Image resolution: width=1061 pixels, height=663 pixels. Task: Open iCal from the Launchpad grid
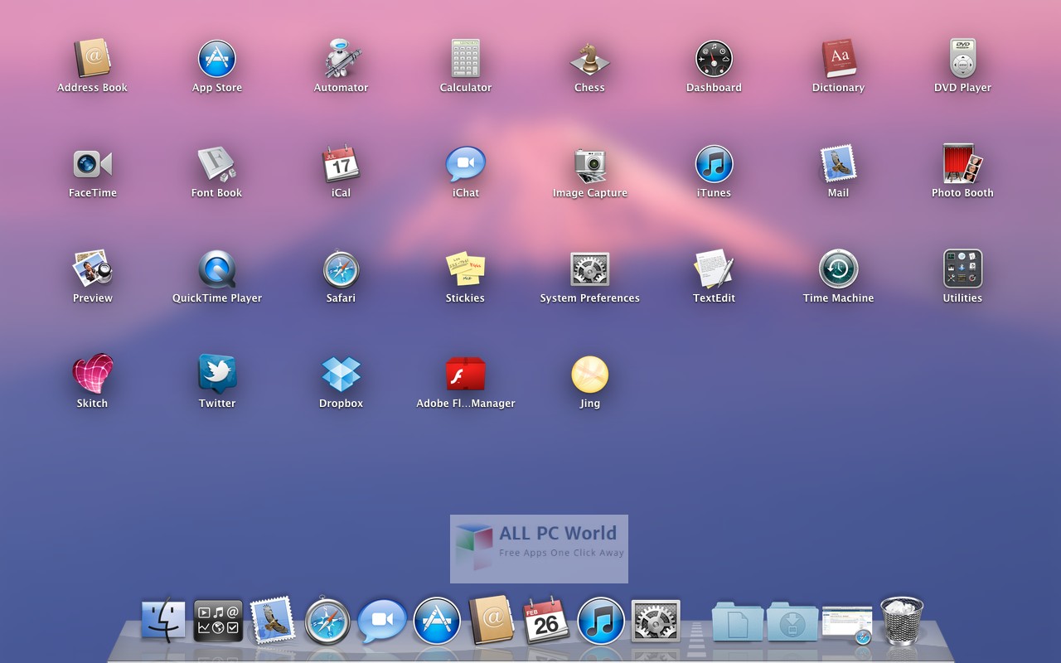pyautogui.click(x=341, y=164)
